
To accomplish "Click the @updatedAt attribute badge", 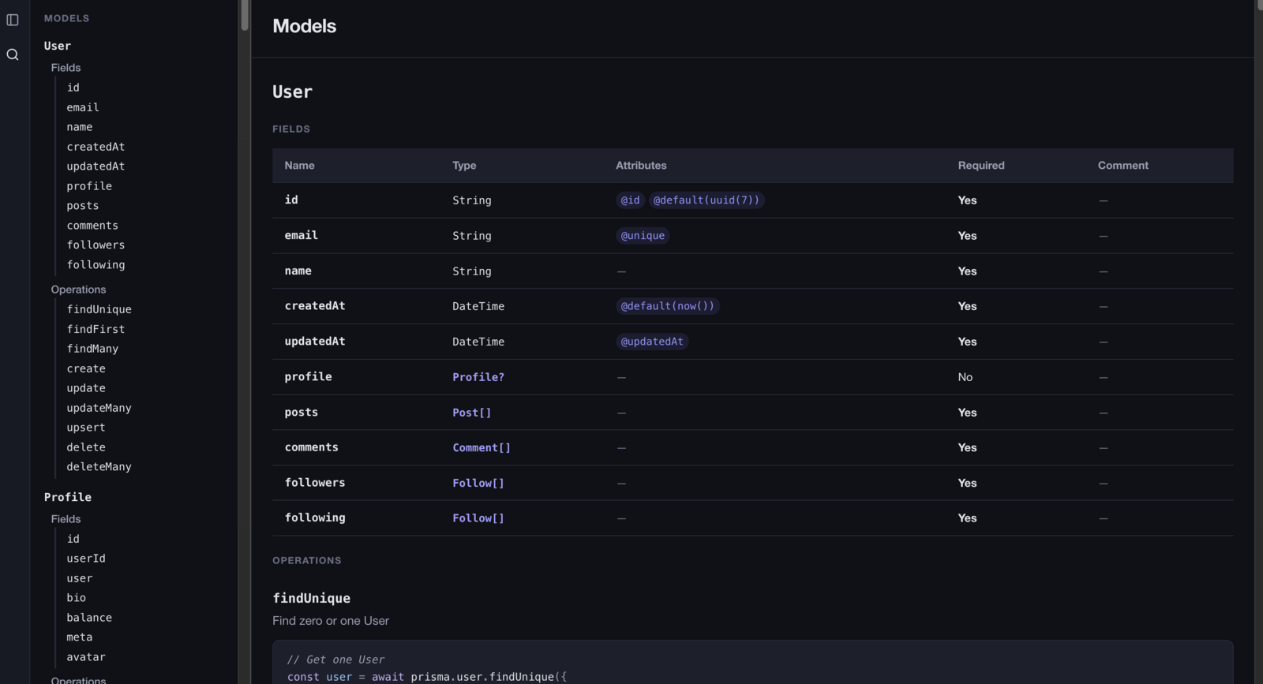I will point(652,342).
